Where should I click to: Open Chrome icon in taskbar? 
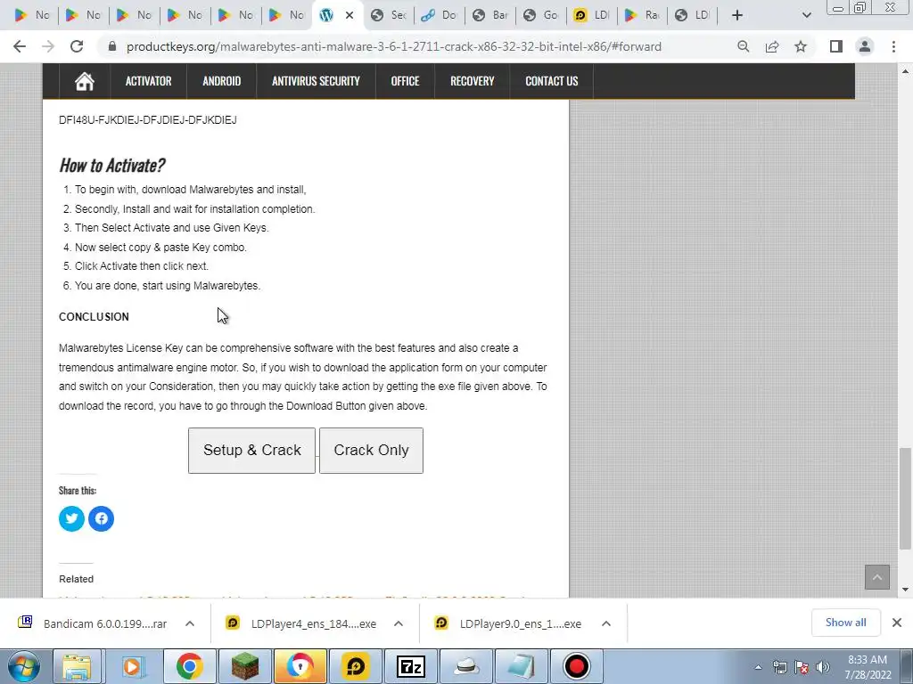[189, 666]
